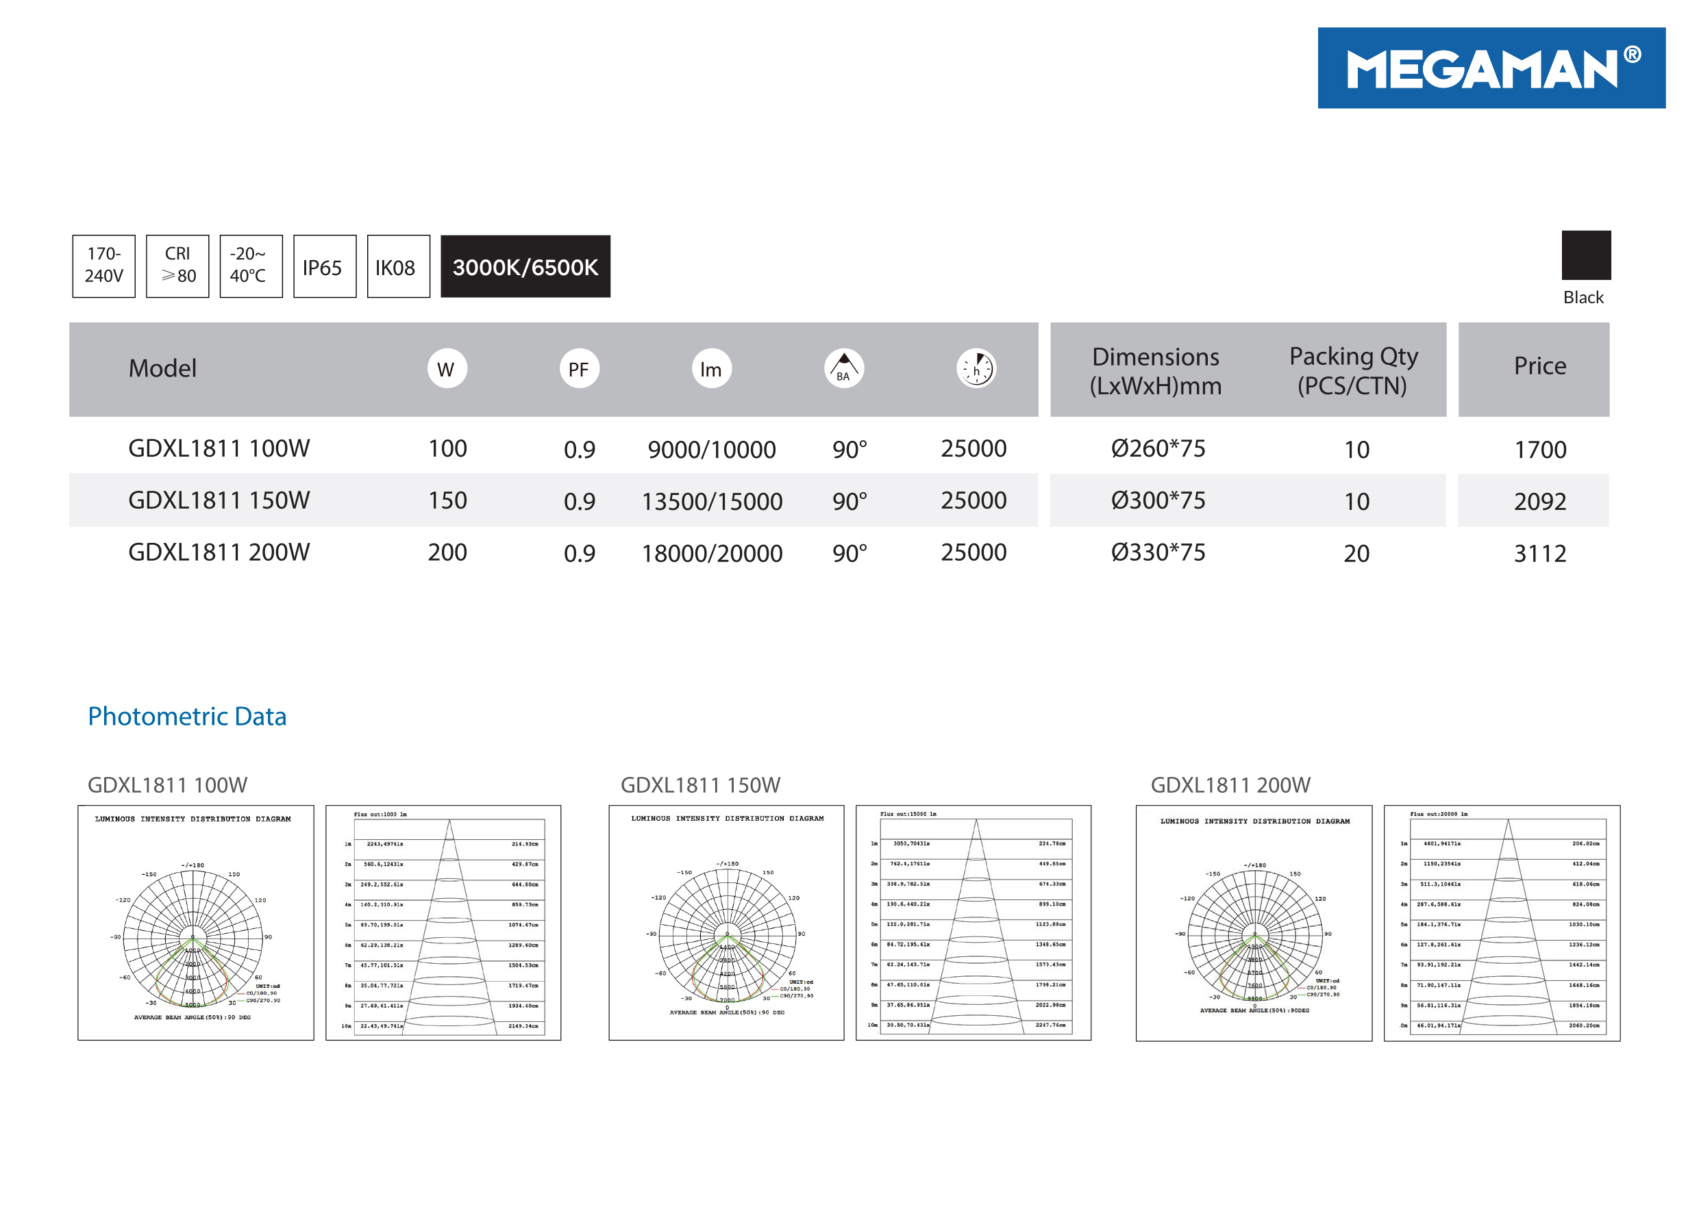Click the Photometric Data heading
The width and height of the screenshot is (1699, 1213).
(187, 716)
